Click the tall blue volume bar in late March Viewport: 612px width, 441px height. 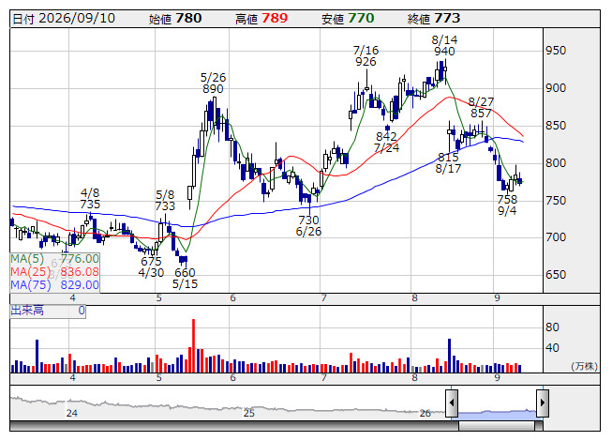pyautogui.click(x=37, y=356)
